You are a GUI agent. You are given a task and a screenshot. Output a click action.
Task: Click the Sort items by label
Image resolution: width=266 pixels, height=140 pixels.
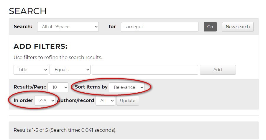[x=91, y=87]
